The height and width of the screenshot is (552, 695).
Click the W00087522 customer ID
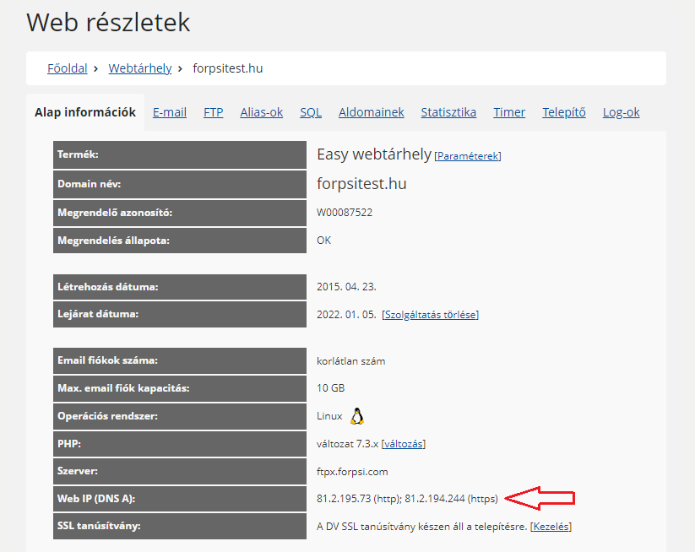[345, 213]
